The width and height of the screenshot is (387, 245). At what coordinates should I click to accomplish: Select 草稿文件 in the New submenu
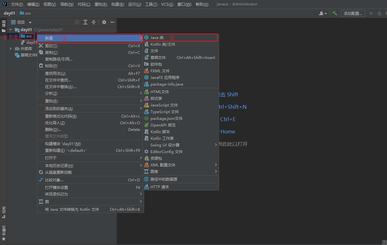pyautogui.click(x=180, y=57)
